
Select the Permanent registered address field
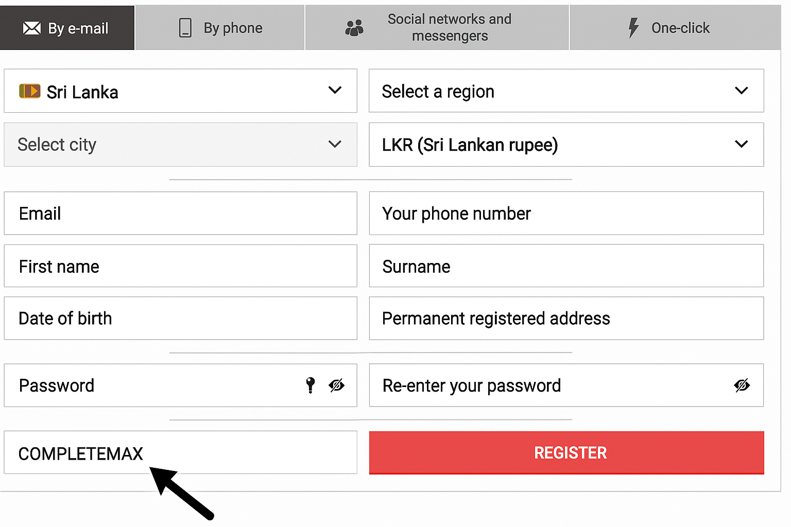(x=566, y=318)
